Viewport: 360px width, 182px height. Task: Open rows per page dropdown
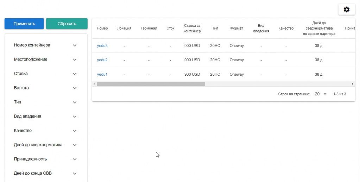[321, 94]
